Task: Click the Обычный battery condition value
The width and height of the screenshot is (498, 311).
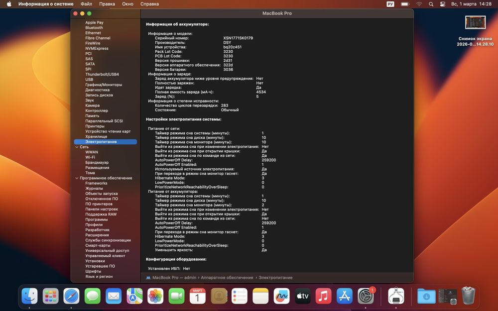Action: (x=230, y=110)
